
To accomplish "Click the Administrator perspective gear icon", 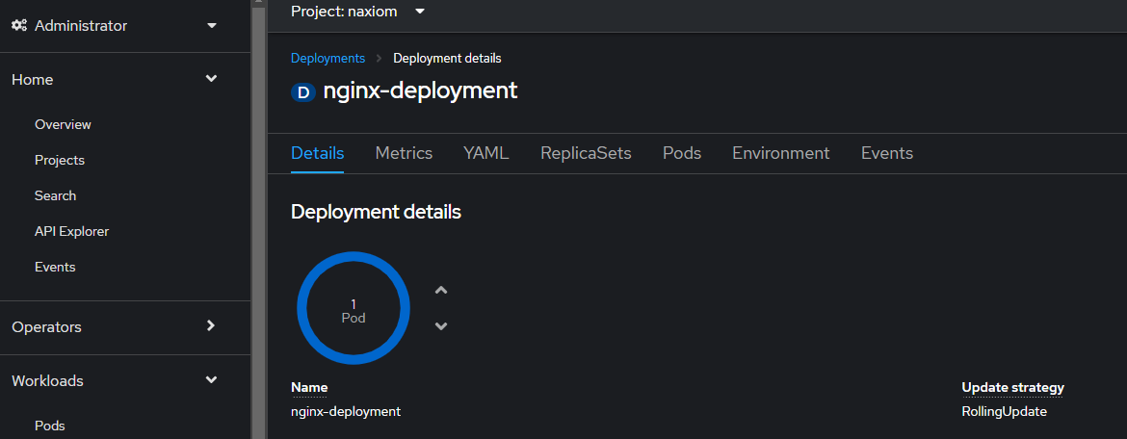I will (x=19, y=26).
